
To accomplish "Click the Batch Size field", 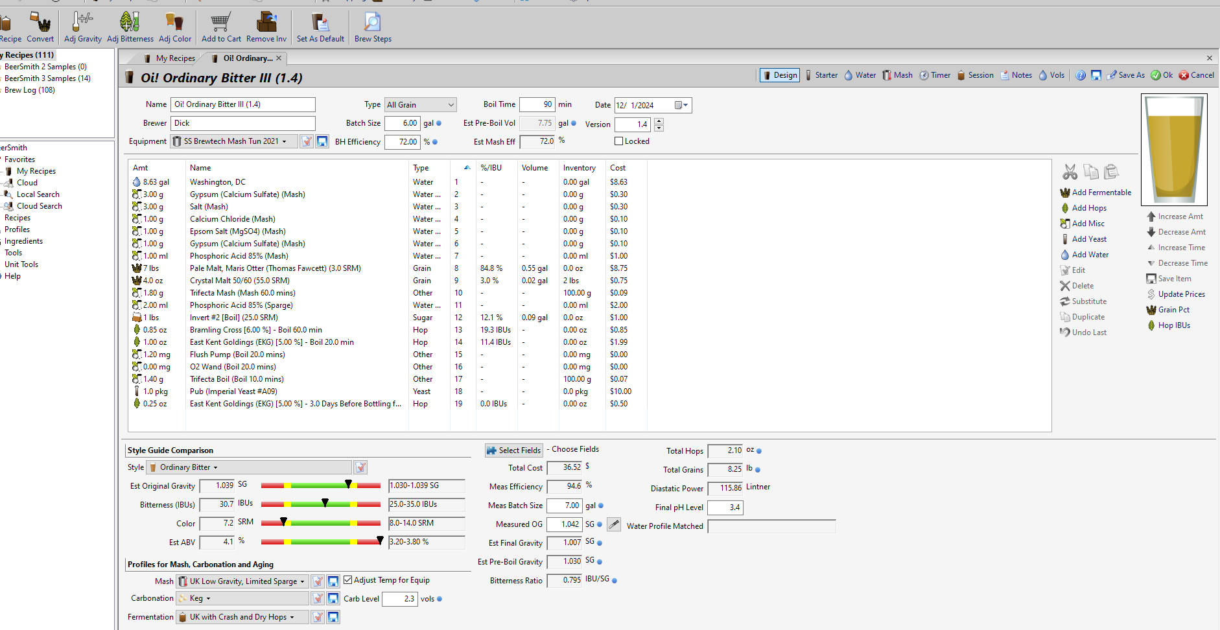I will (x=402, y=123).
